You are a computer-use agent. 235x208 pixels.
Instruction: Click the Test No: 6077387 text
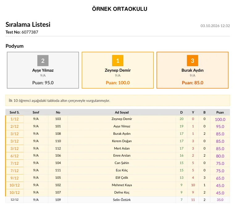tap(22, 32)
